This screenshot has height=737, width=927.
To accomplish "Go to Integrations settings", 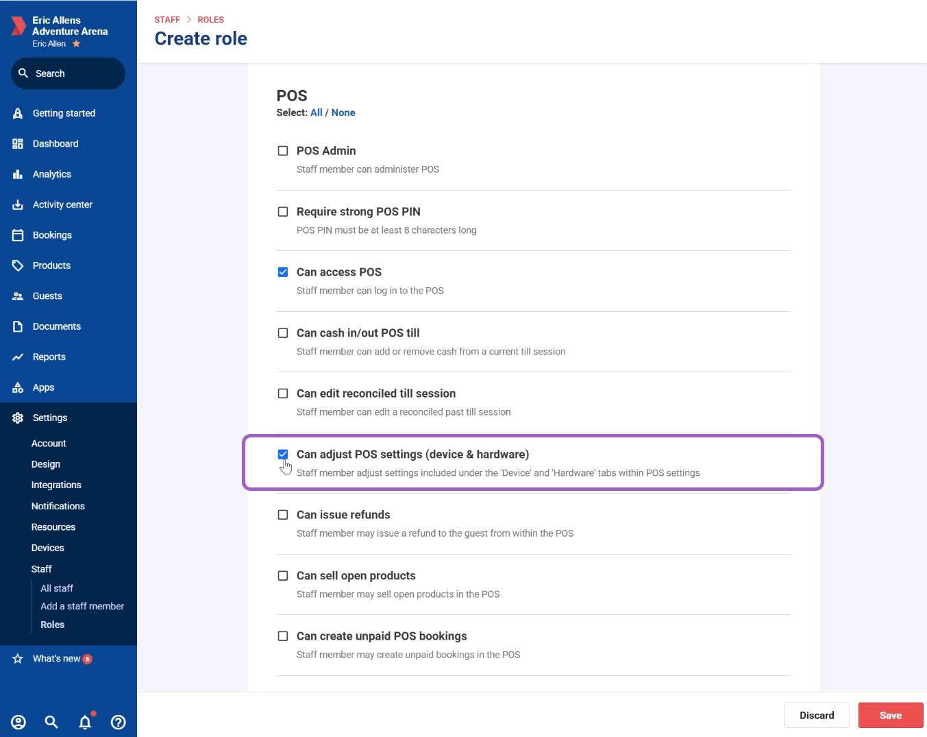I will point(56,485).
